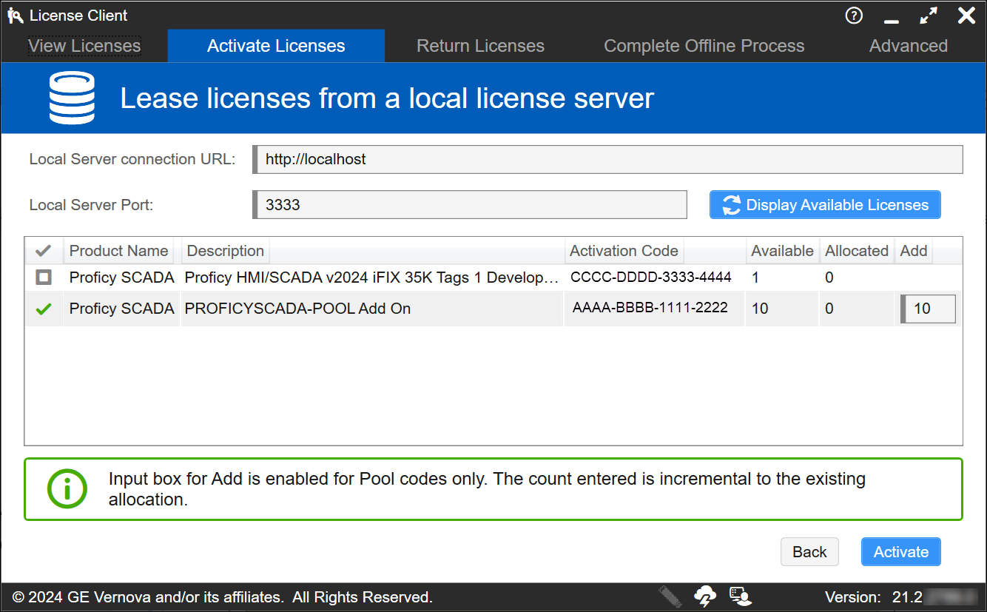
Task: Sort by Description column header
Action: pos(226,251)
